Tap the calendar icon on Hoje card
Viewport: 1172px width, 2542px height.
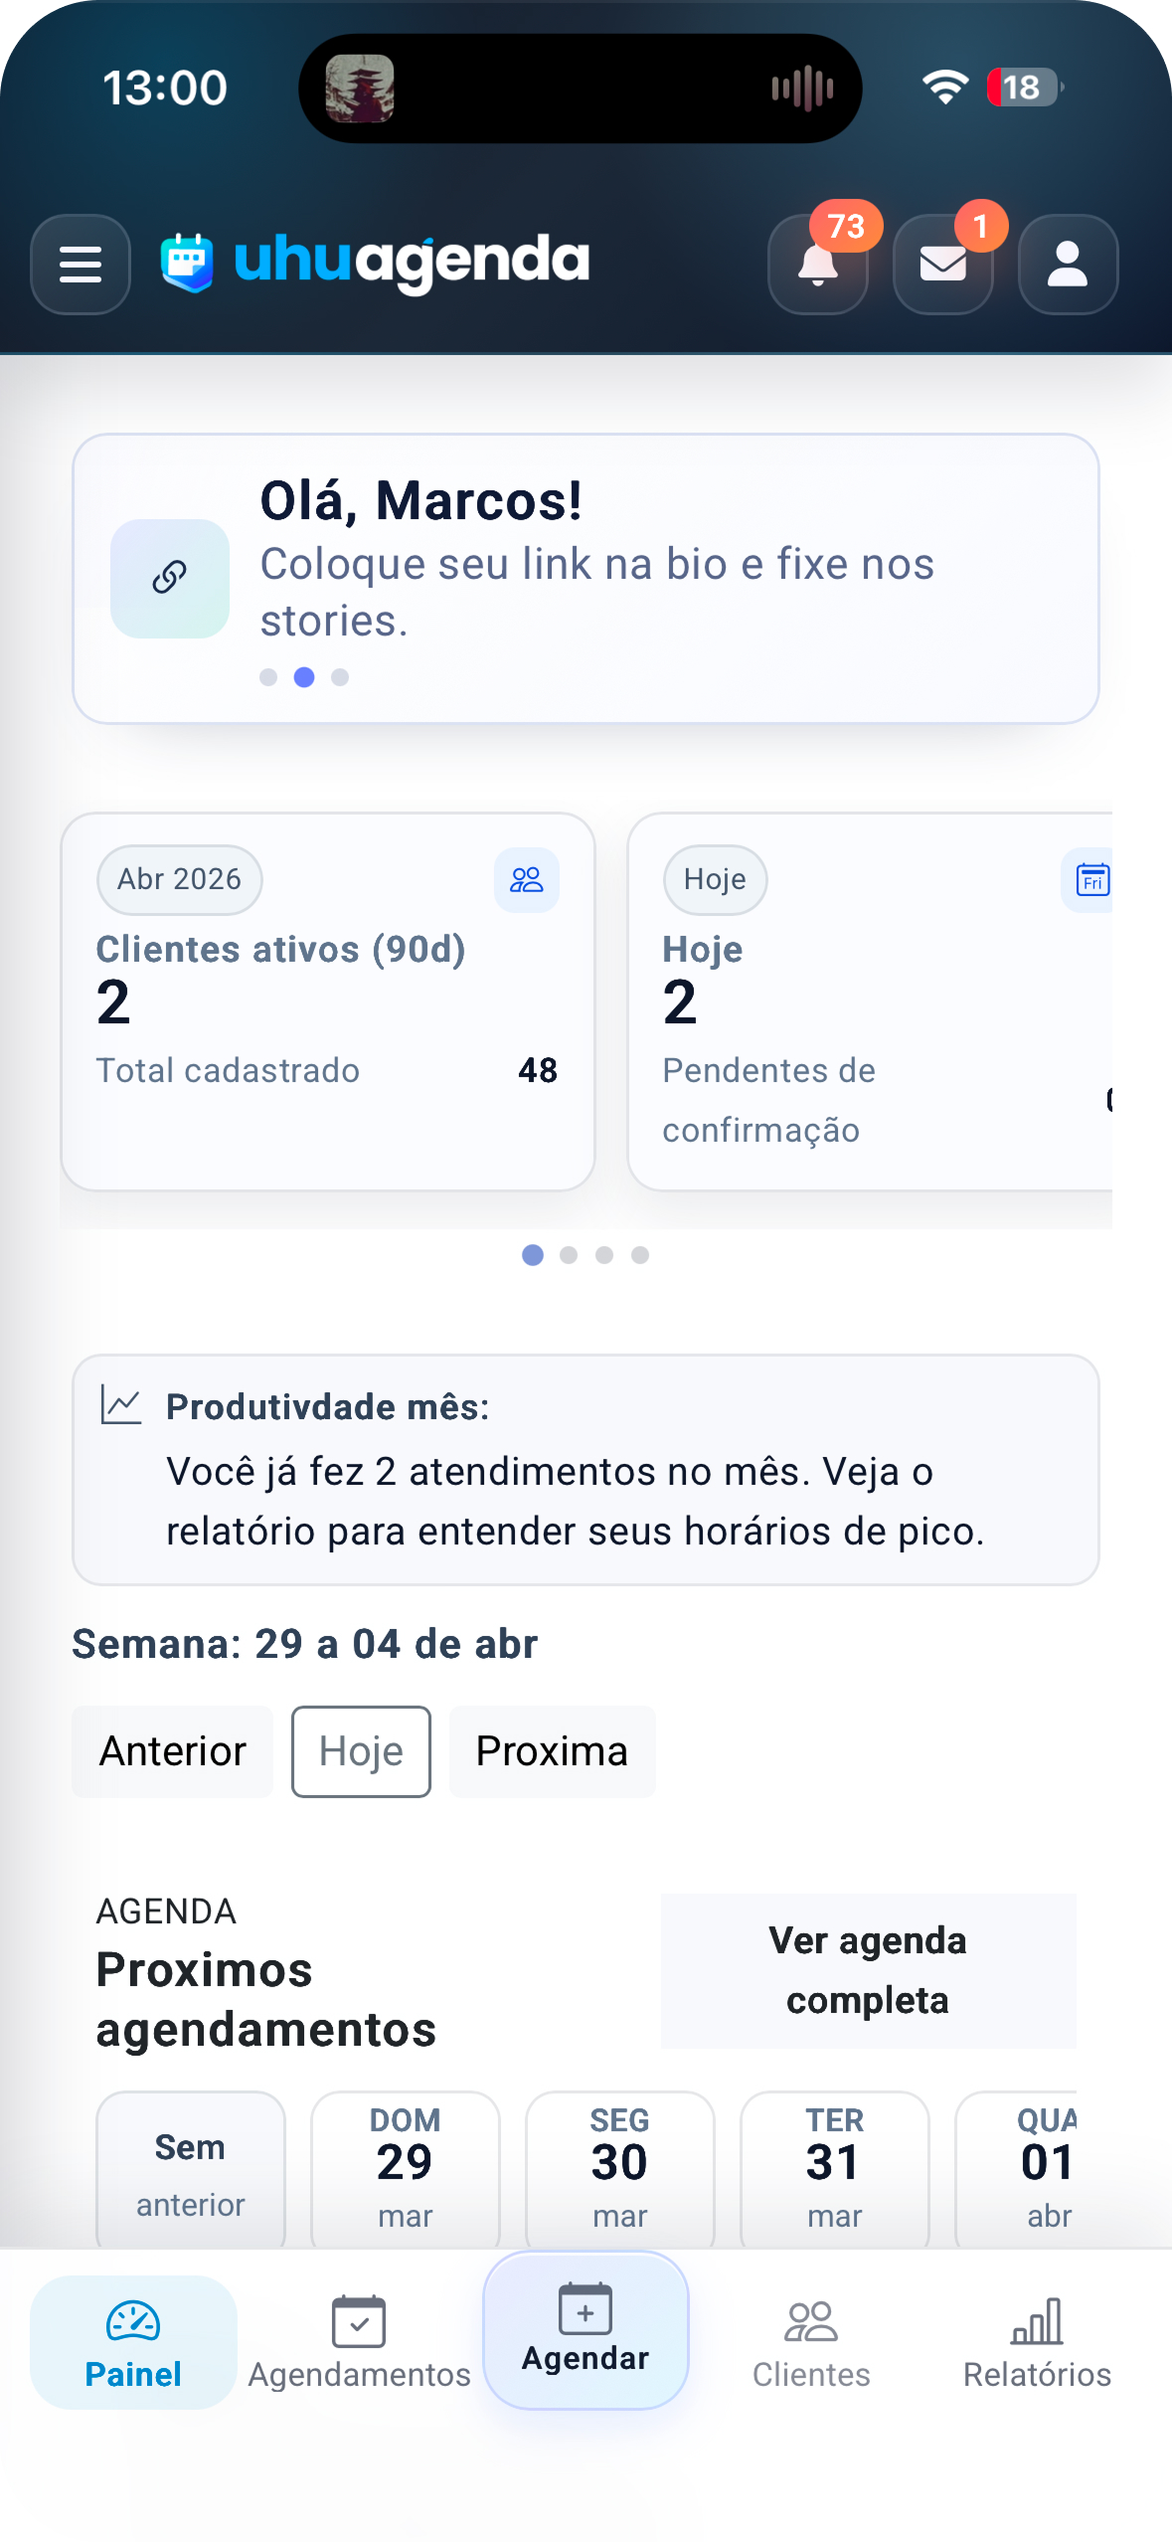(1090, 879)
